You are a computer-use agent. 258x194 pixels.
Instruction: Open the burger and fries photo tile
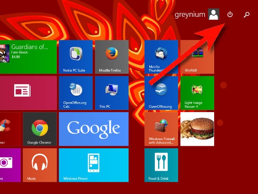tap(197, 129)
